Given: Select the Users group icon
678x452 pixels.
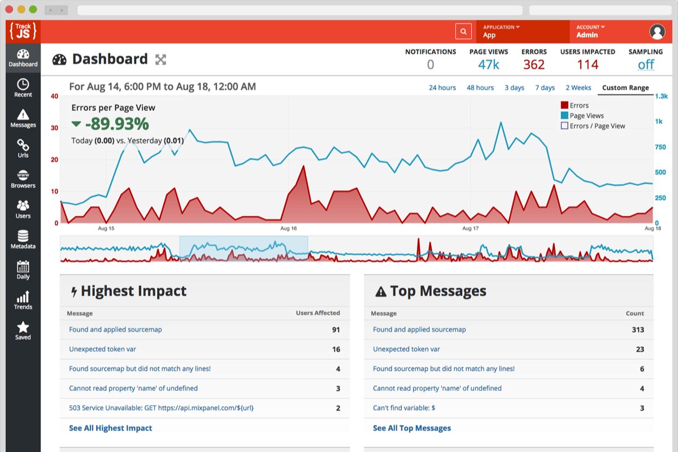Looking at the screenshot, I should click(23, 206).
